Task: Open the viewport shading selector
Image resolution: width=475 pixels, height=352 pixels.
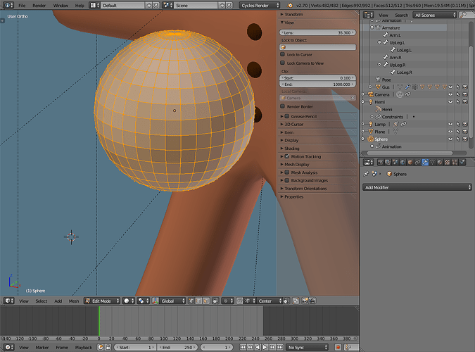Action: 129,301
